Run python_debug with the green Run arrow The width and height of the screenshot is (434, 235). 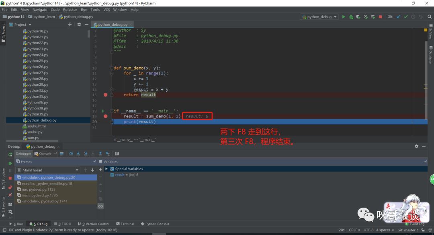344,16
